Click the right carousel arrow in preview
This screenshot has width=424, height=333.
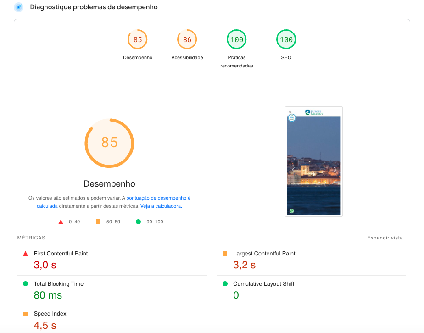335,170
